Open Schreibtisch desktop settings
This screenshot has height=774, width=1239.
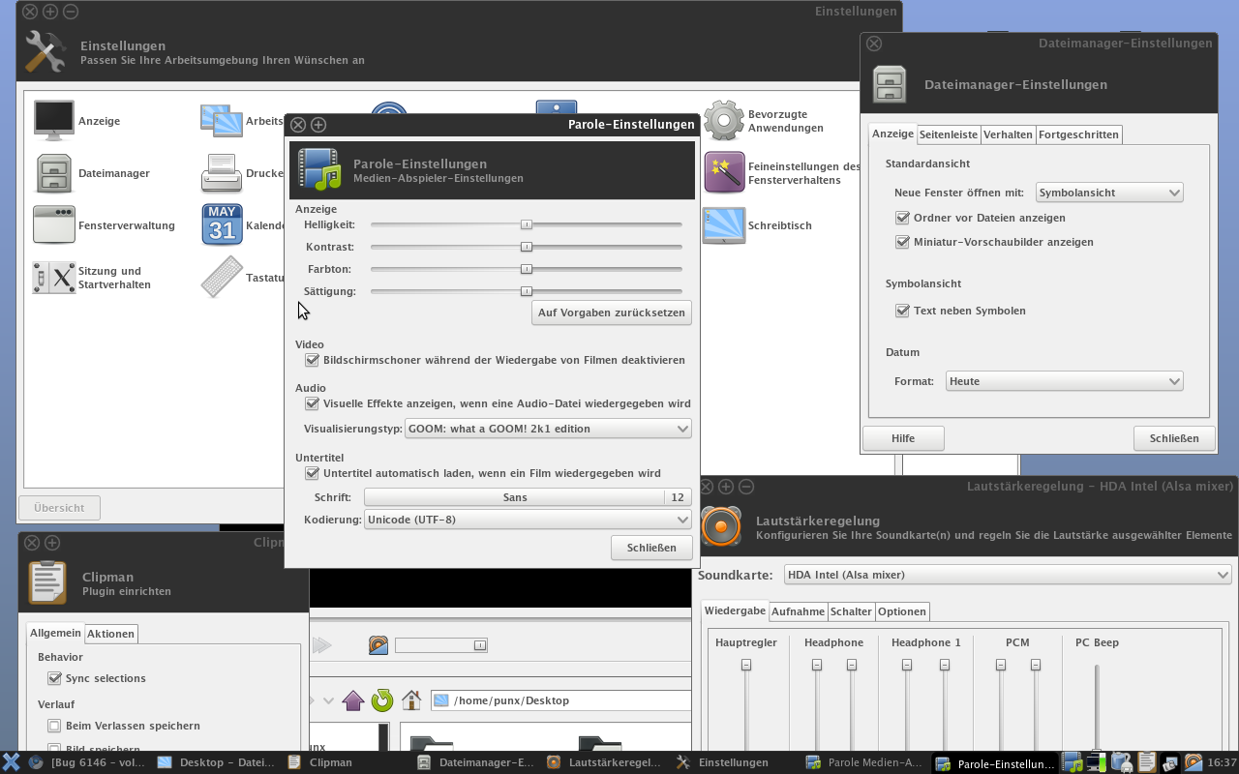click(x=724, y=225)
